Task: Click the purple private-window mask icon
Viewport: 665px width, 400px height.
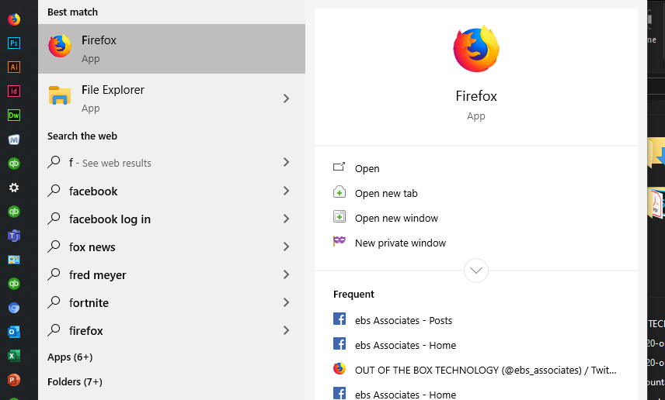Action: 339,241
